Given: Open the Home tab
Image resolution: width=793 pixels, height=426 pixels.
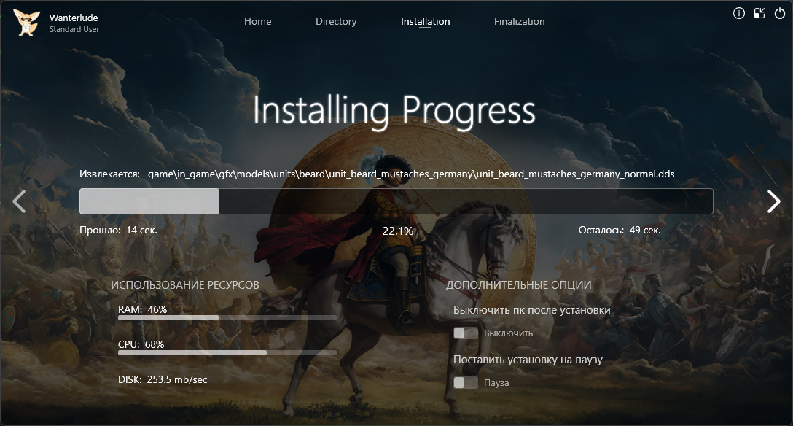Looking at the screenshot, I should (x=257, y=22).
